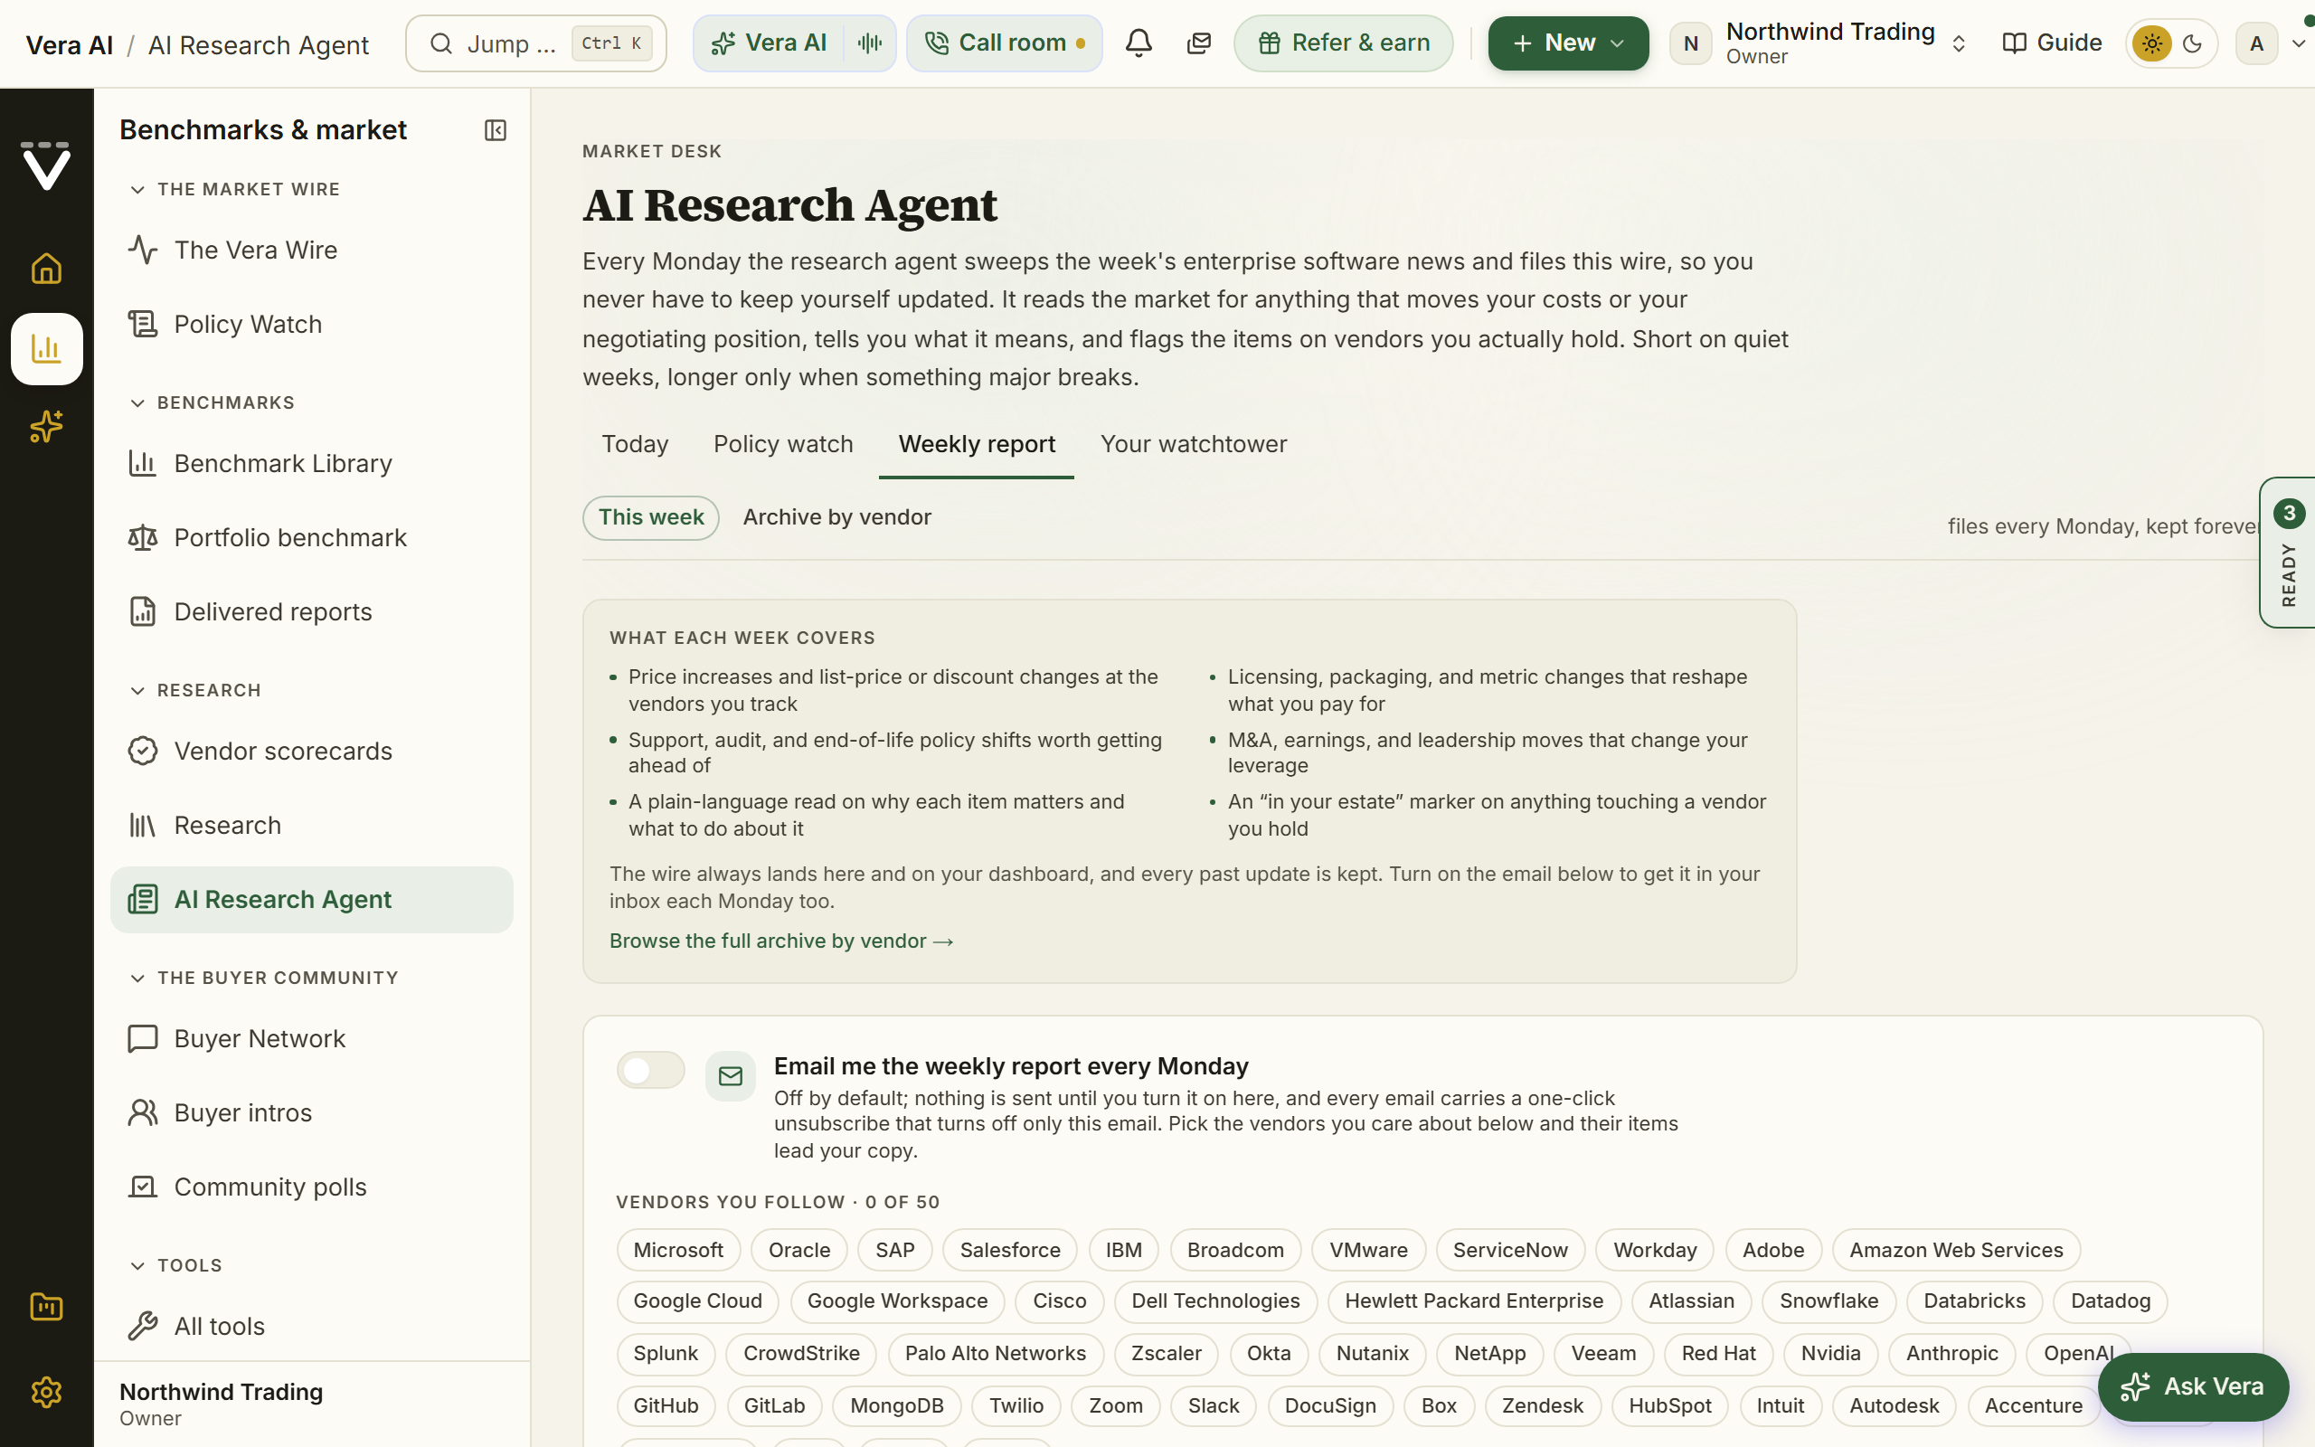Follow the Oracle vendor chip
This screenshot has height=1447, width=2315.
pos(798,1250)
